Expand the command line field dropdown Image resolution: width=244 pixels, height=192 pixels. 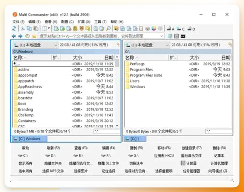click(162, 36)
